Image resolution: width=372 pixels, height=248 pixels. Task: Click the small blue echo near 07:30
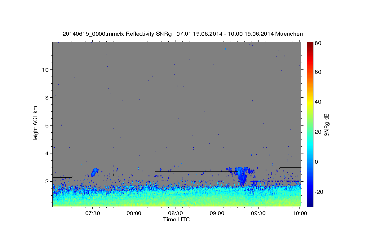(x=95, y=172)
